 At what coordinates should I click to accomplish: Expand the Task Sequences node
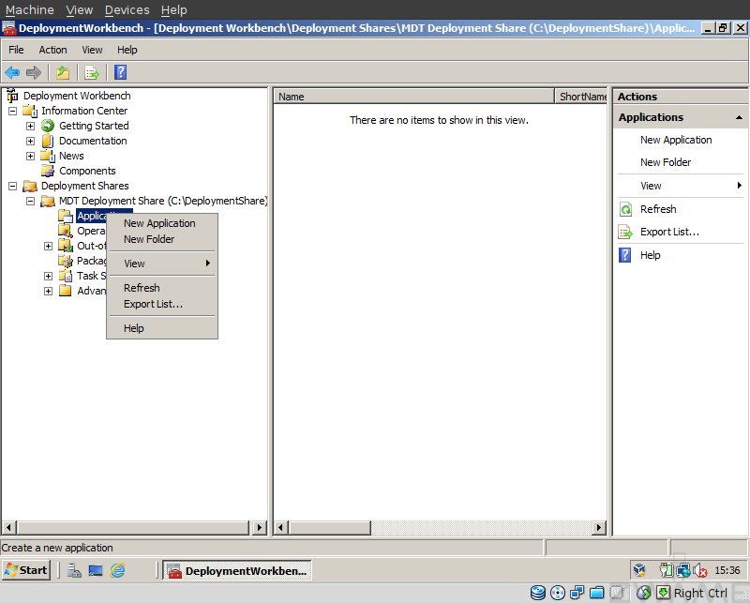[49, 276]
